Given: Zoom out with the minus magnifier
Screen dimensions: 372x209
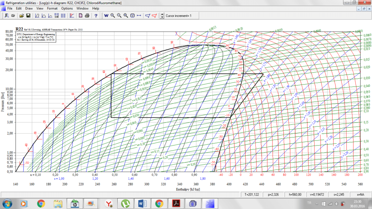Looking at the screenshot, I should 119,16.
